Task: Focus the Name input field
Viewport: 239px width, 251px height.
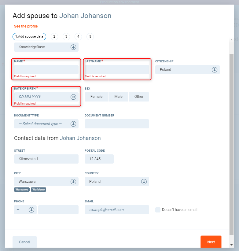Action: (46, 70)
